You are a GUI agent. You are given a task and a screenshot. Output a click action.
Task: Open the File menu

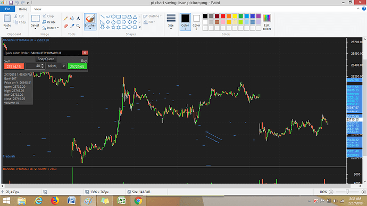click(7, 9)
